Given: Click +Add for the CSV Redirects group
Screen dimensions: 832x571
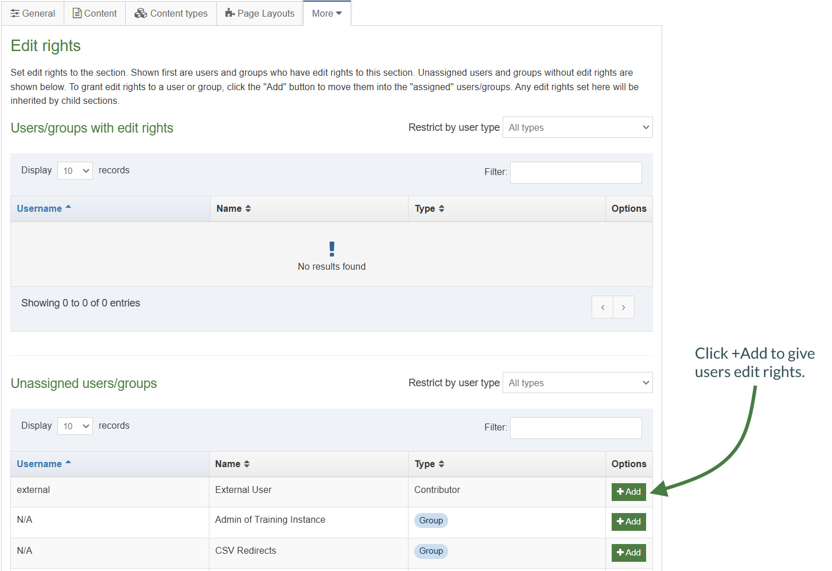Looking at the screenshot, I should (628, 552).
